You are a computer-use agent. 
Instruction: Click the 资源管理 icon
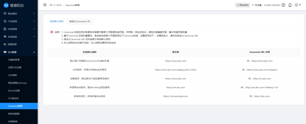5,44
